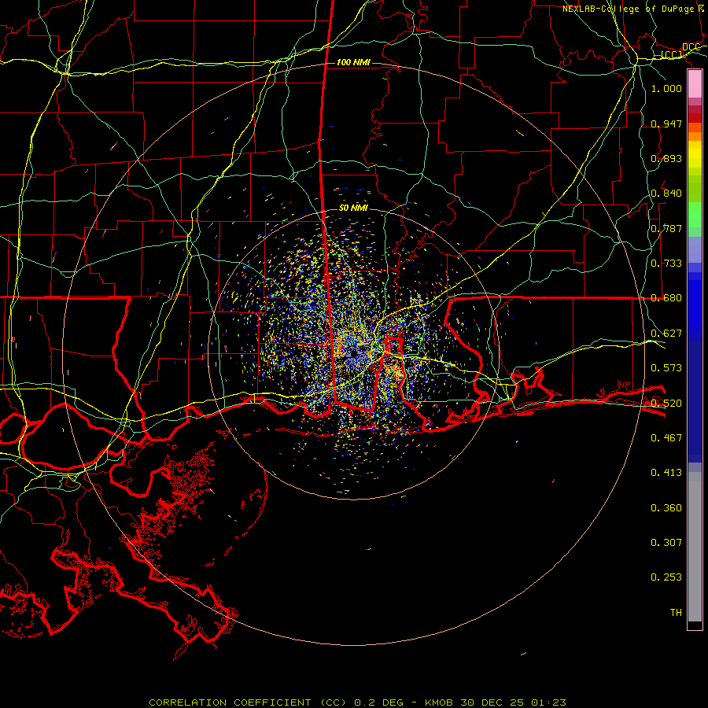This screenshot has height=708, width=708.
Task: Click the 0.467 legend value
Action: click(666, 438)
